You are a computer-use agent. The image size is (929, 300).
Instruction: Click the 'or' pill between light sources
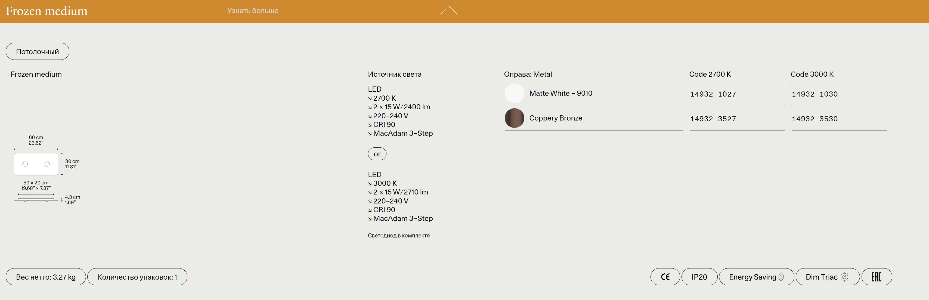point(377,154)
